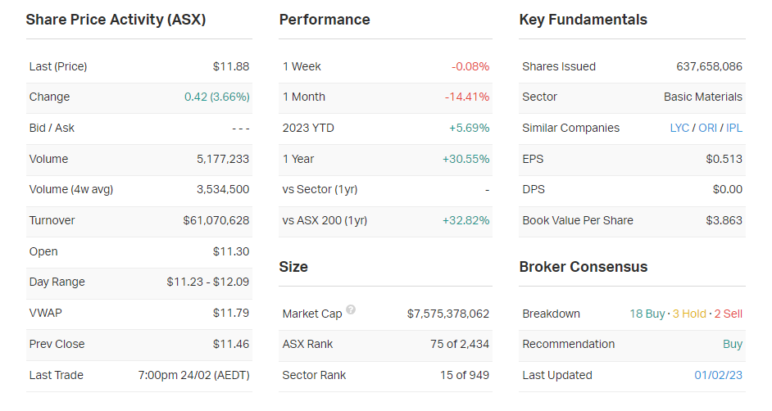Click the 1 Month performance -14.41%
The height and width of the screenshot is (411, 772).
coord(467,97)
